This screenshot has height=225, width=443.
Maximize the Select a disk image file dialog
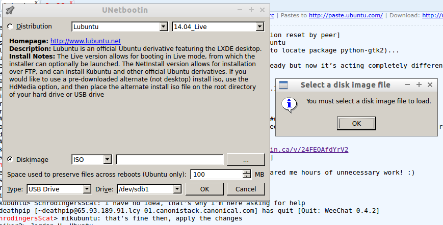click(x=419, y=85)
